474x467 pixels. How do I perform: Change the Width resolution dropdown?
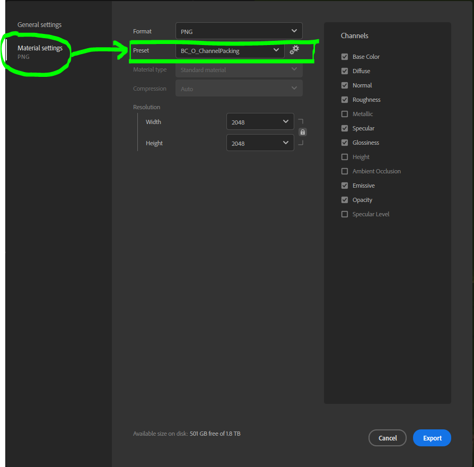point(260,121)
